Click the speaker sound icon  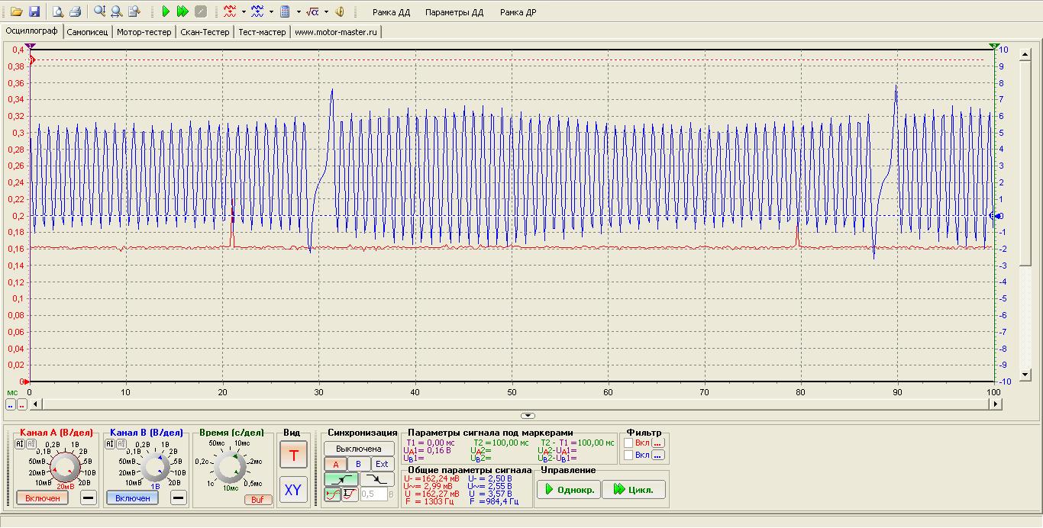(340, 11)
